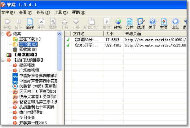Select the 搞笑精选 video category
The image size is (190, 128).
(27, 65)
